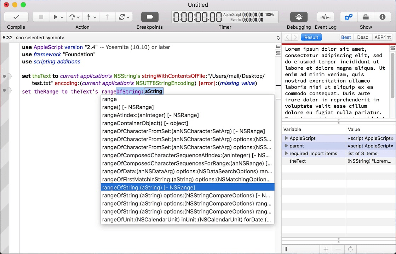Click the Trace circular-arrows button
The image size is (396, 254).
(122, 17)
